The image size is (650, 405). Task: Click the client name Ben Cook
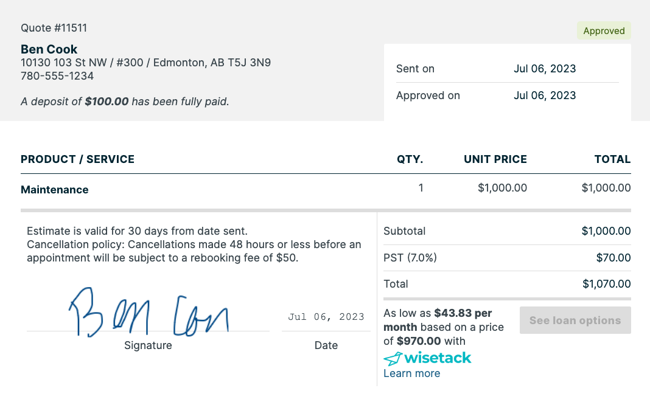point(49,49)
